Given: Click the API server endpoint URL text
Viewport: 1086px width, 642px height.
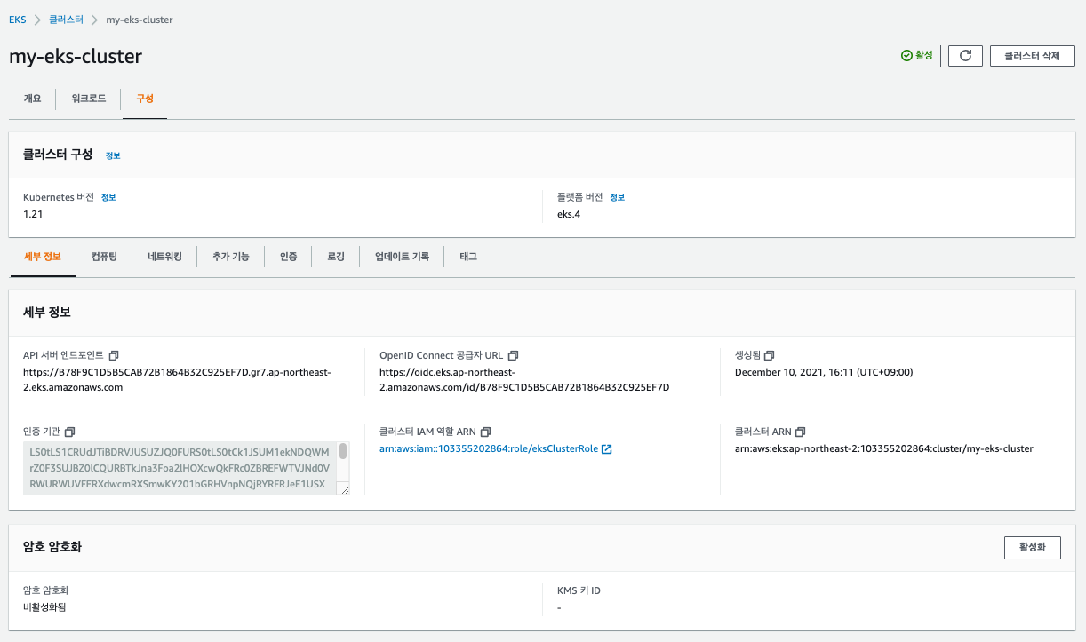Looking at the screenshot, I should (177, 380).
